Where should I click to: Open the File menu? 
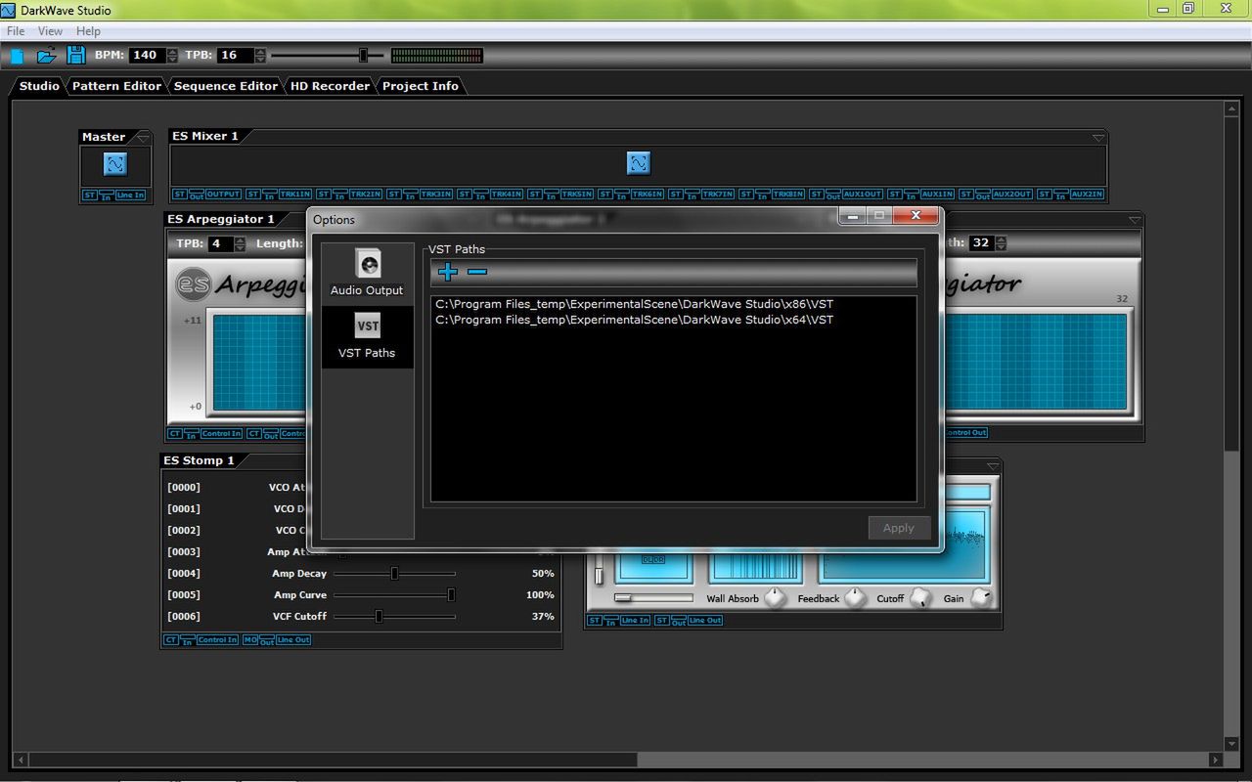point(16,31)
